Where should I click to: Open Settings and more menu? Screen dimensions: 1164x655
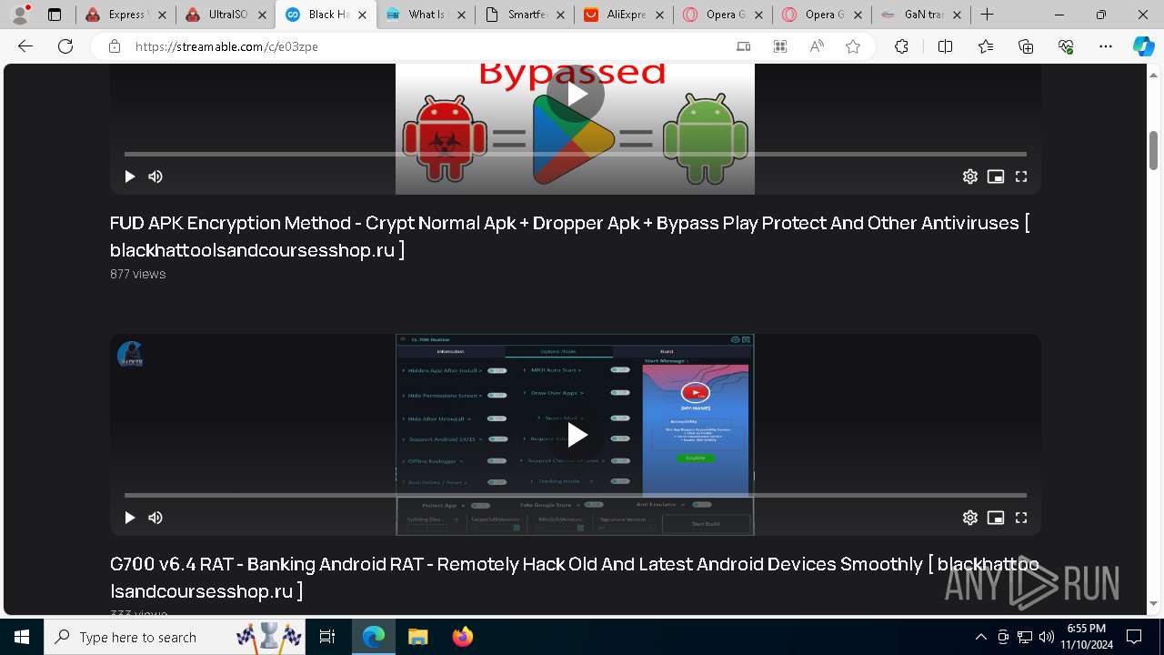pos(1106,46)
